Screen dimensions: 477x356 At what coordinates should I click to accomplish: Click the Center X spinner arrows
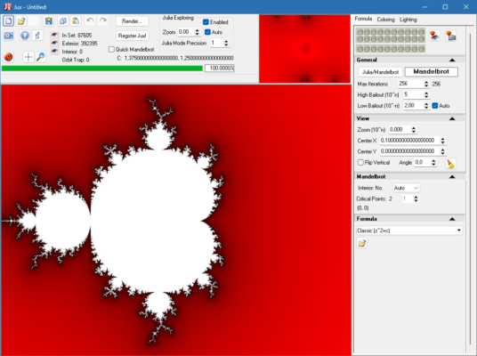pos(442,141)
